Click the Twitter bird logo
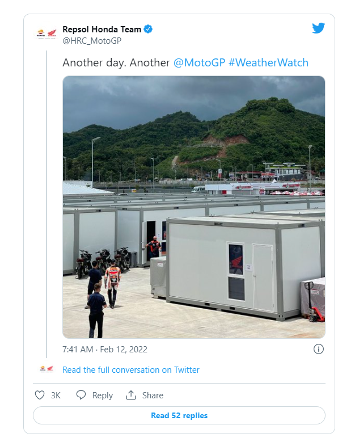 (x=318, y=28)
